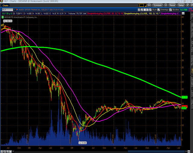Click the Hi: 38.15 price bubble
Image resolution: width=193 pixels, height=153 pixels.
[8, 21]
